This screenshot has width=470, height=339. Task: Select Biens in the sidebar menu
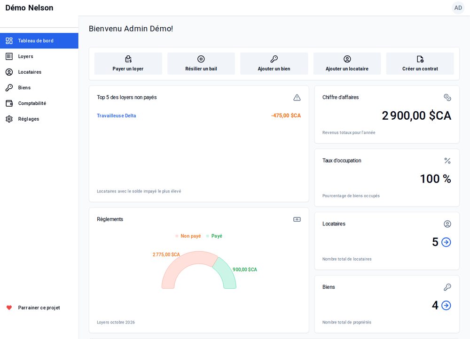click(x=39, y=87)
